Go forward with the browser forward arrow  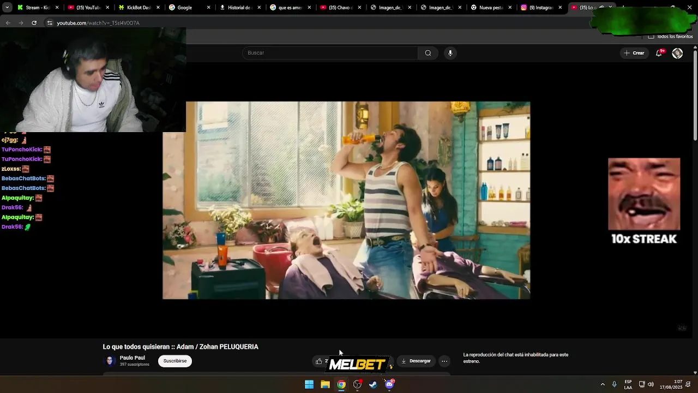pos(21,23)
